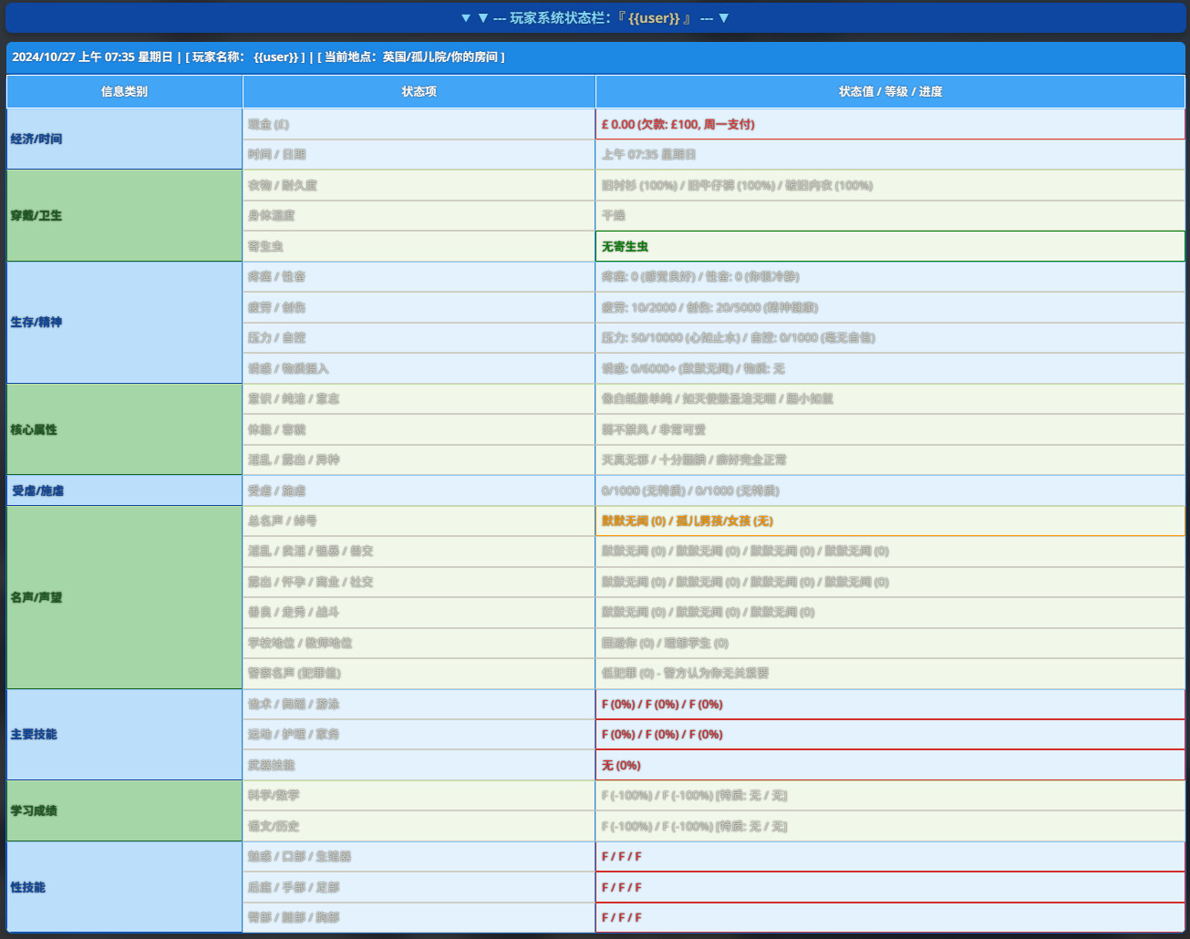Image resolution: width=1190 pixels, height=939 pixels.
Task: Click the 低犯罪 (0) 警方 value cell
Action: coord(890,674)
